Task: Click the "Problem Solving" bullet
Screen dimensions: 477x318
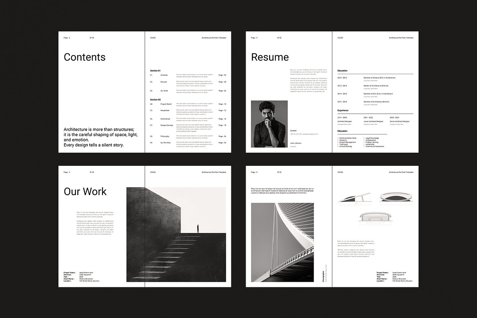Action: coord(371,142)
